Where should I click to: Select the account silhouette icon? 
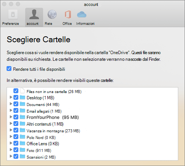(x=34, y=14)
